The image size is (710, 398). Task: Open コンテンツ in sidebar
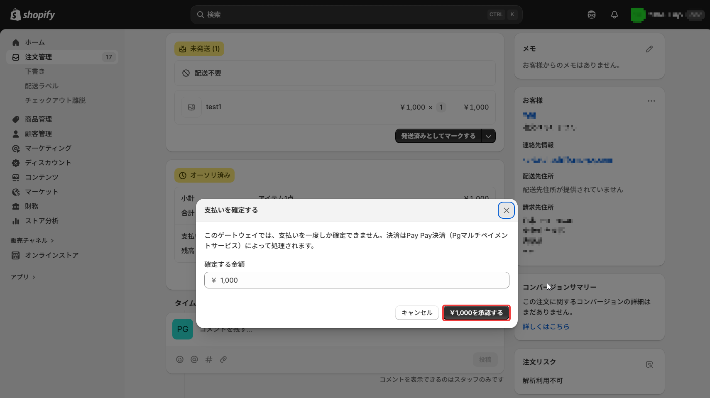pyautogui.click(x=42, y=177)
